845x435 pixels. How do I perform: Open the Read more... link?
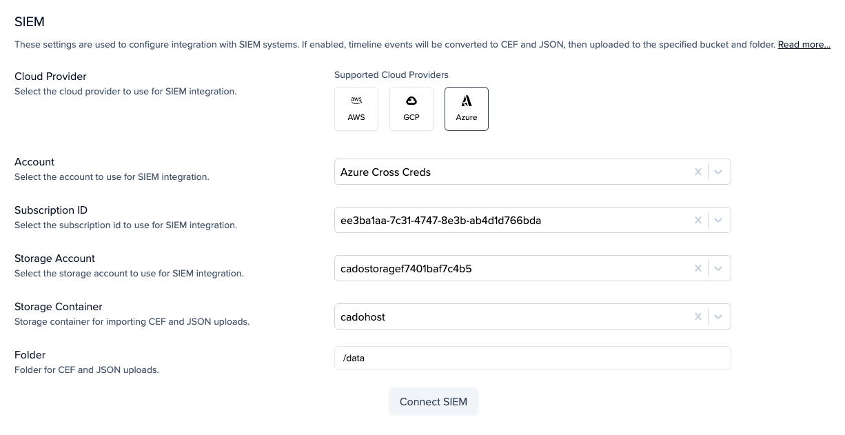coord(804,45)
